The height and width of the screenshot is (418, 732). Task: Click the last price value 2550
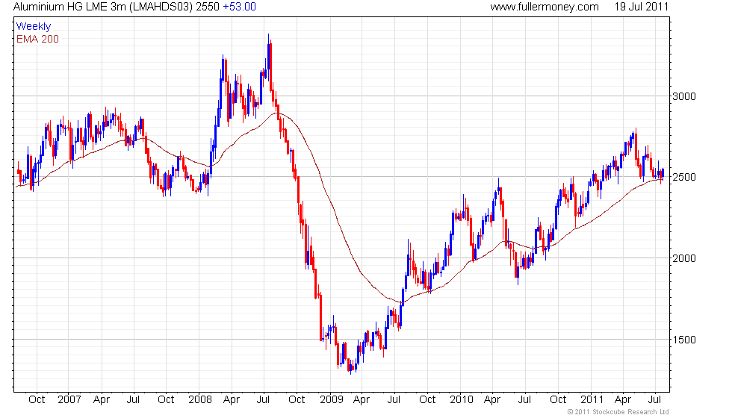coord(208,7)
